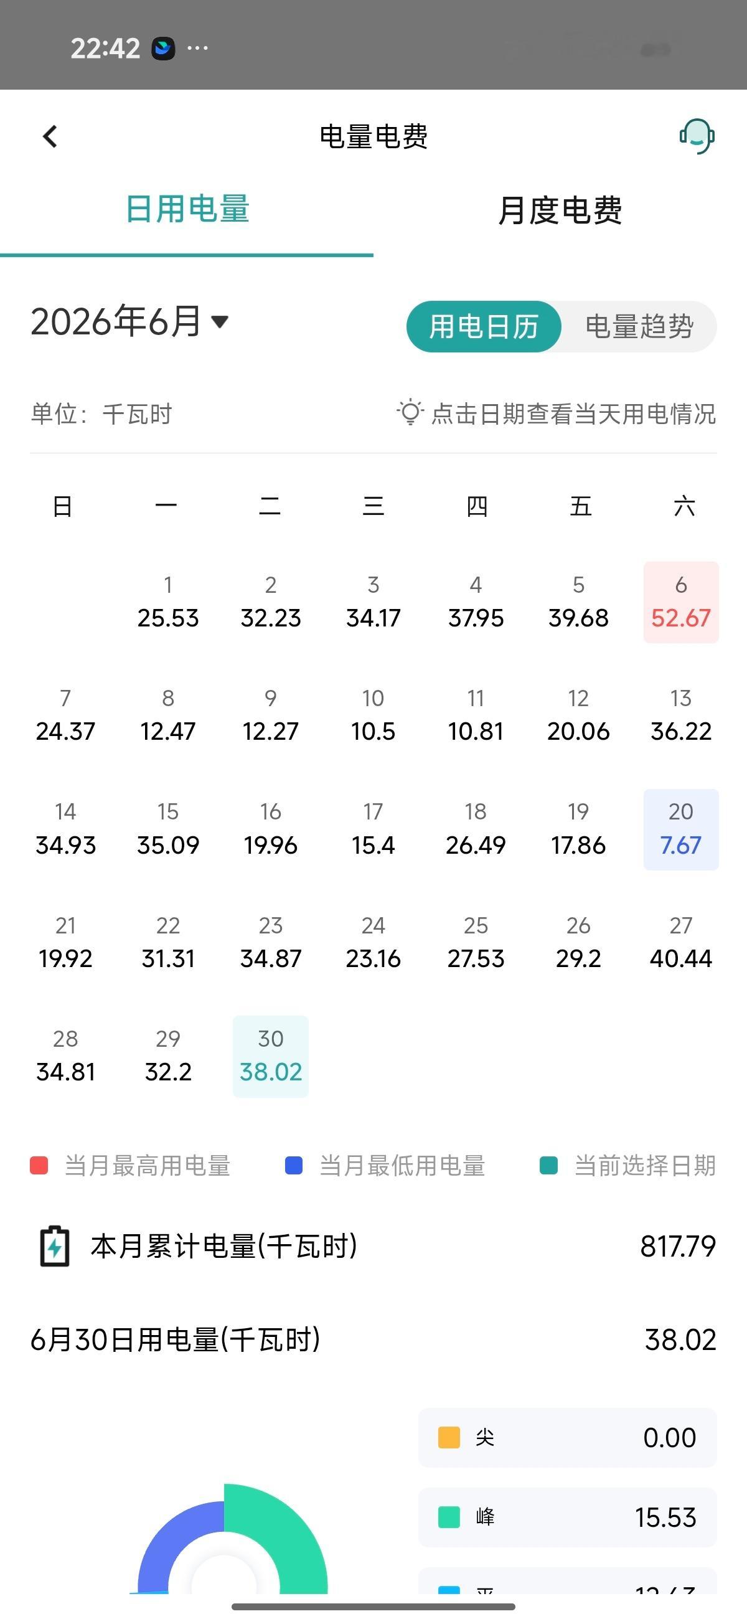The height and width of the screenshot is (1624, 747).
Task: Tap the battery icon beside 本月累计电量
Action: 55,1246
